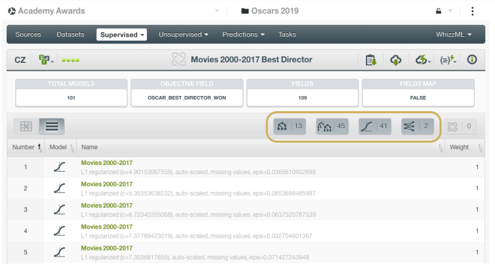Click the fields map value FALSE
495x264 pixels.
click(418, 98)
